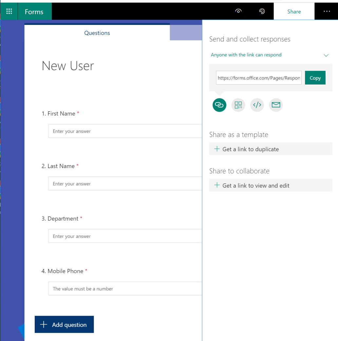The height and width of the screenshot is (341, 338).
Task: Click the Forms logo in the header
Action: pos(34,11)
